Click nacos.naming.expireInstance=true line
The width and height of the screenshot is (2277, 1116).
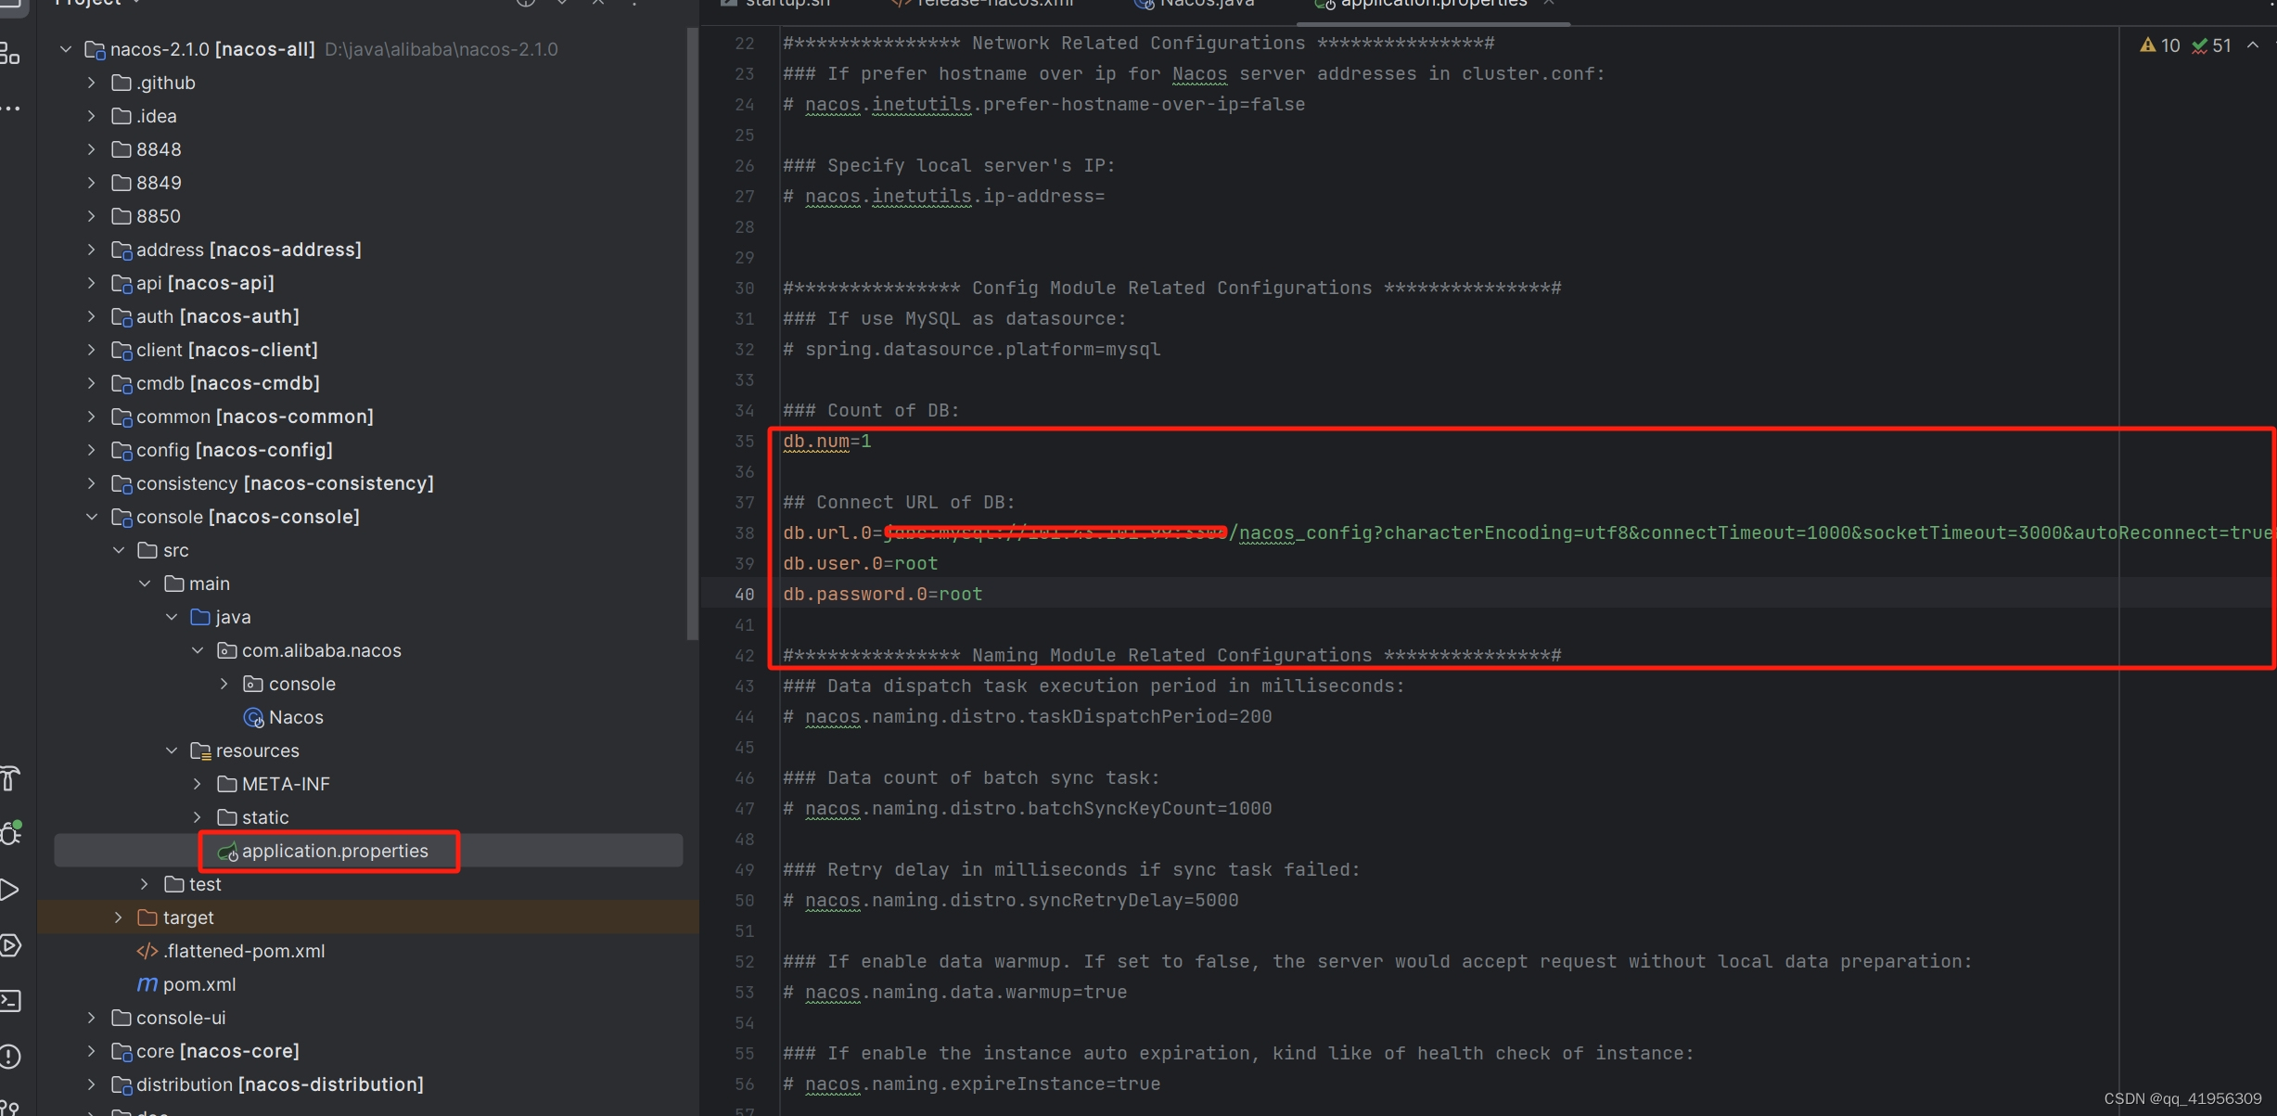pyautogui.click(x=972, y=1084)
